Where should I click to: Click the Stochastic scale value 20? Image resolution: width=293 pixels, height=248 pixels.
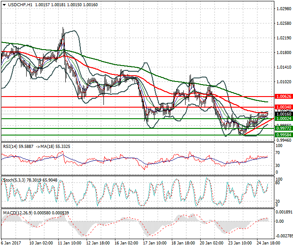coord(277,201)
